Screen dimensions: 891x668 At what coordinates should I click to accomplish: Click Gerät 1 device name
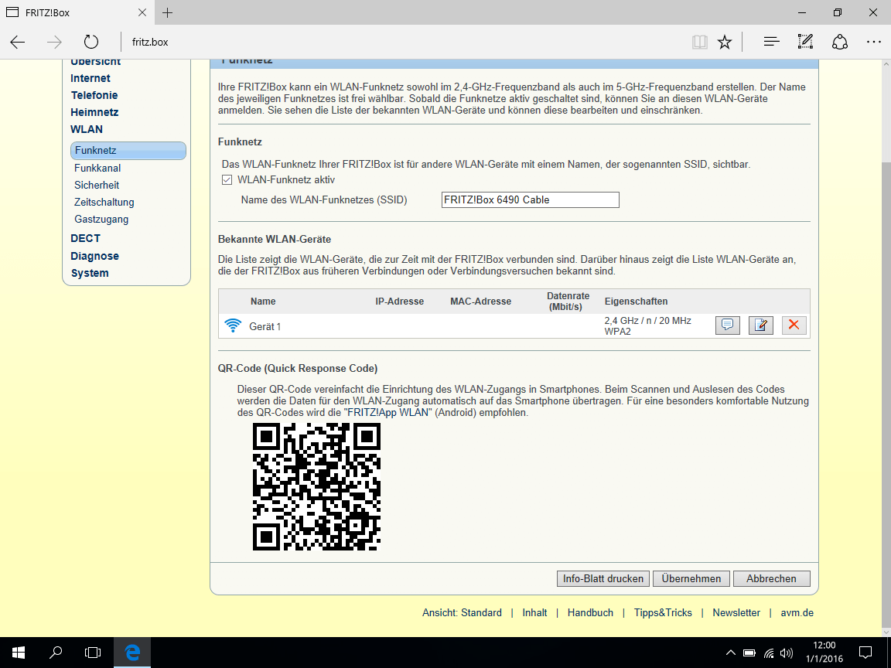pyautogui.click(x=265, y=326)
